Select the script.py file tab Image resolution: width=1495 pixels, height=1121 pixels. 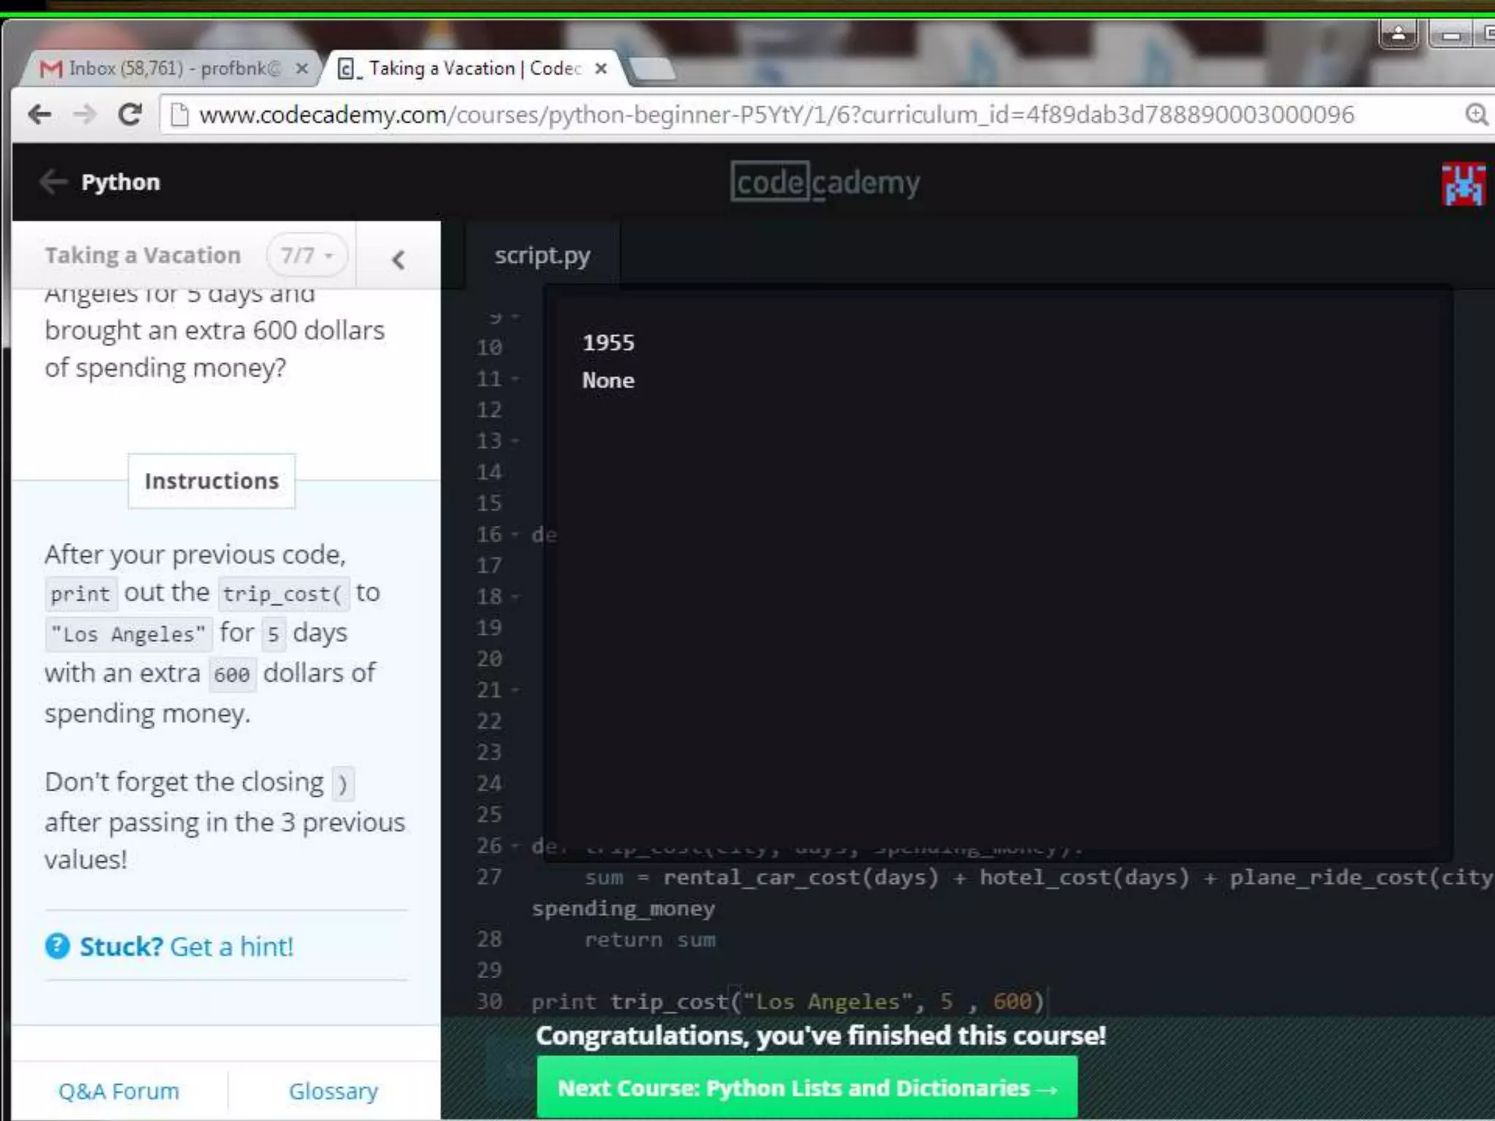542,255
